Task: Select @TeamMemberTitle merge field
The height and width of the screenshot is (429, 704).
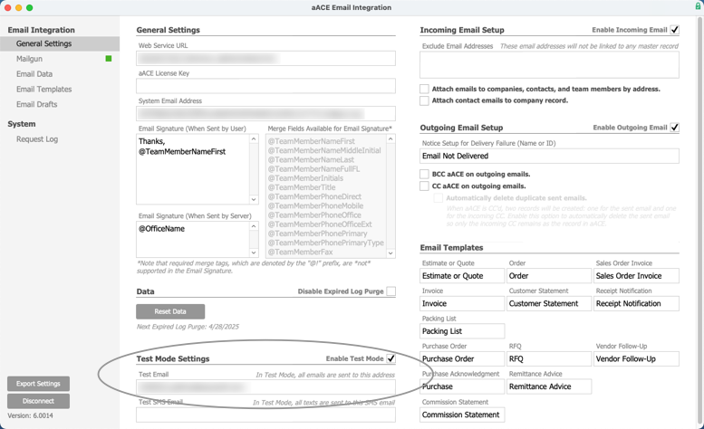Action: click(302, 187)
